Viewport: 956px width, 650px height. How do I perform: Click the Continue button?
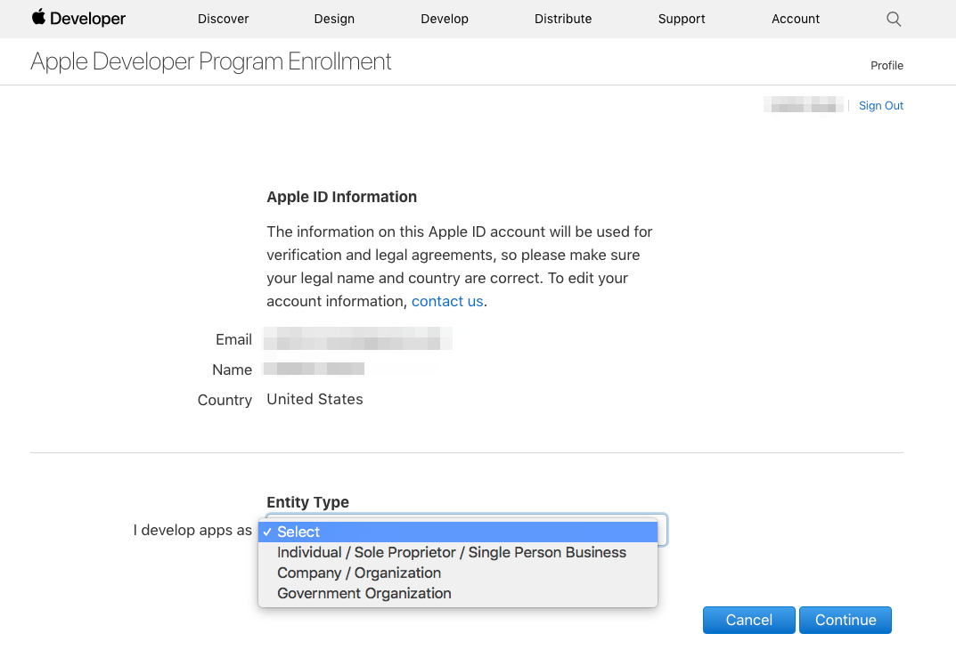click(845, 620)
